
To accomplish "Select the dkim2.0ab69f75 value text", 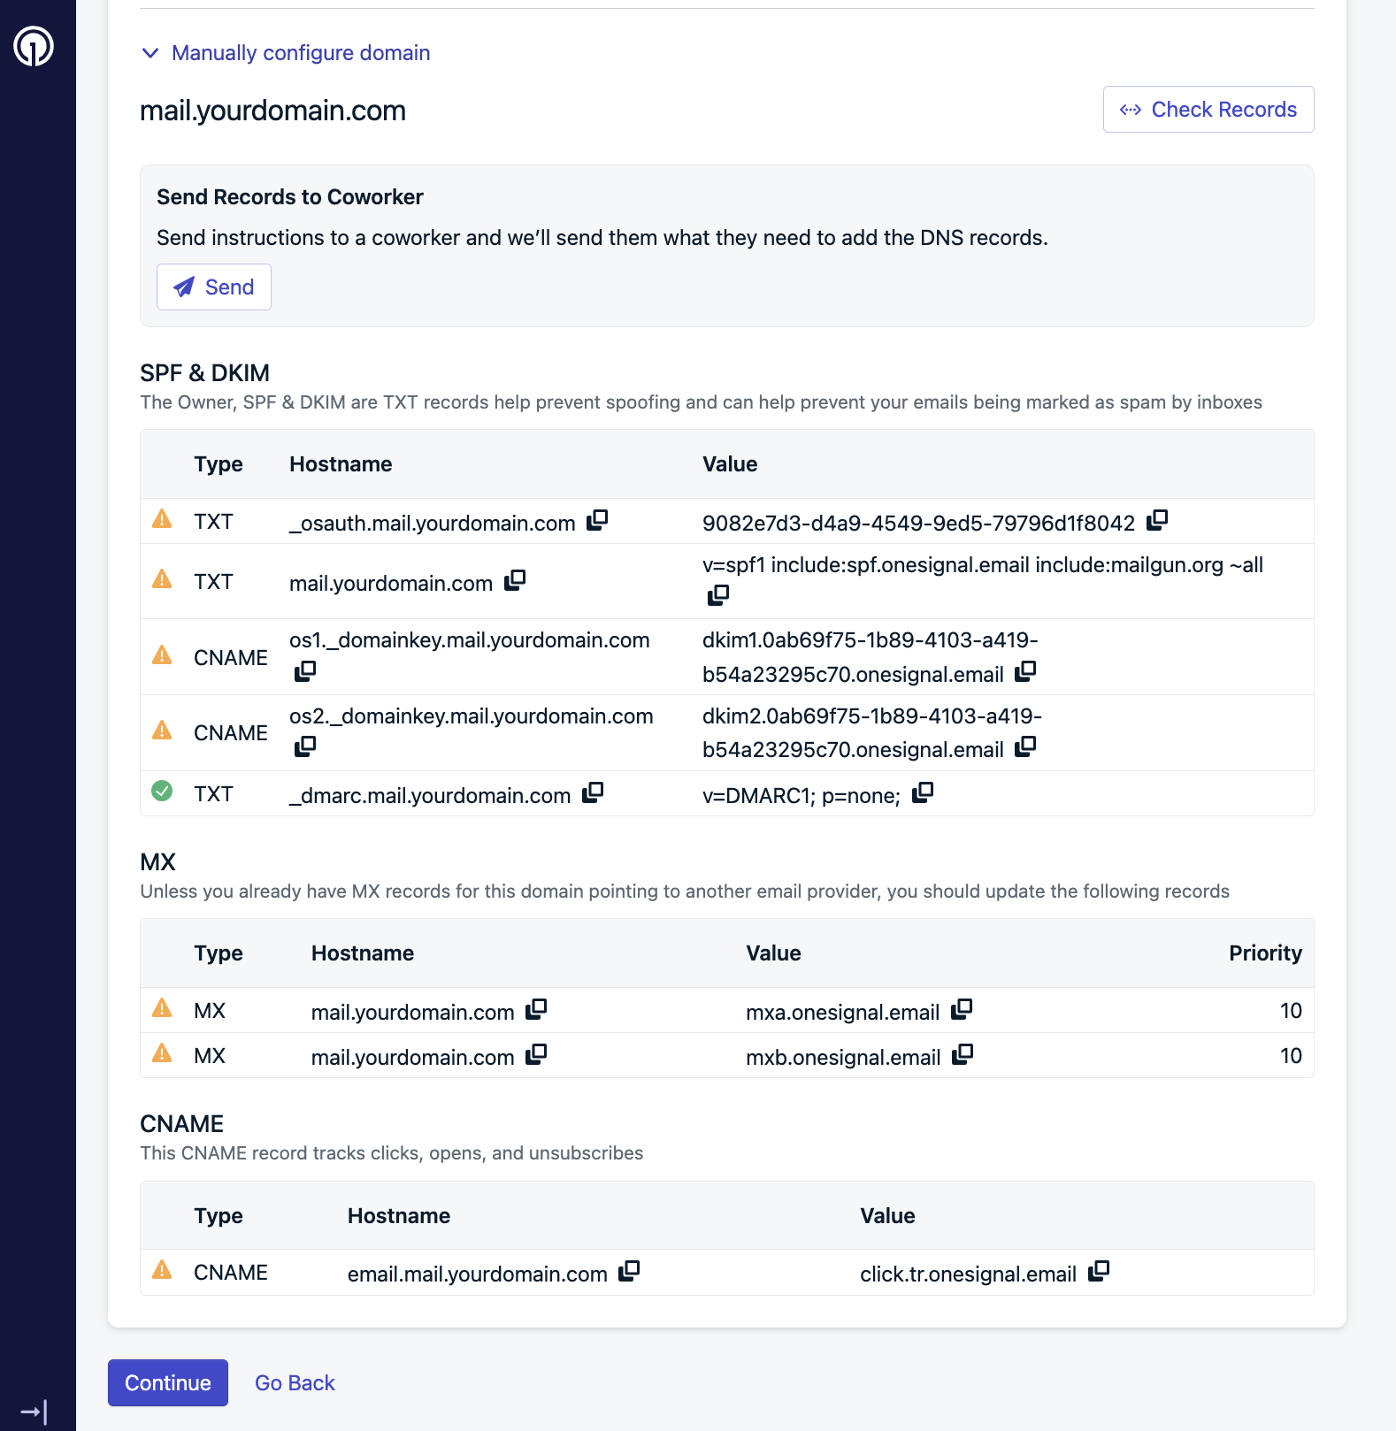I will [872, 733].
